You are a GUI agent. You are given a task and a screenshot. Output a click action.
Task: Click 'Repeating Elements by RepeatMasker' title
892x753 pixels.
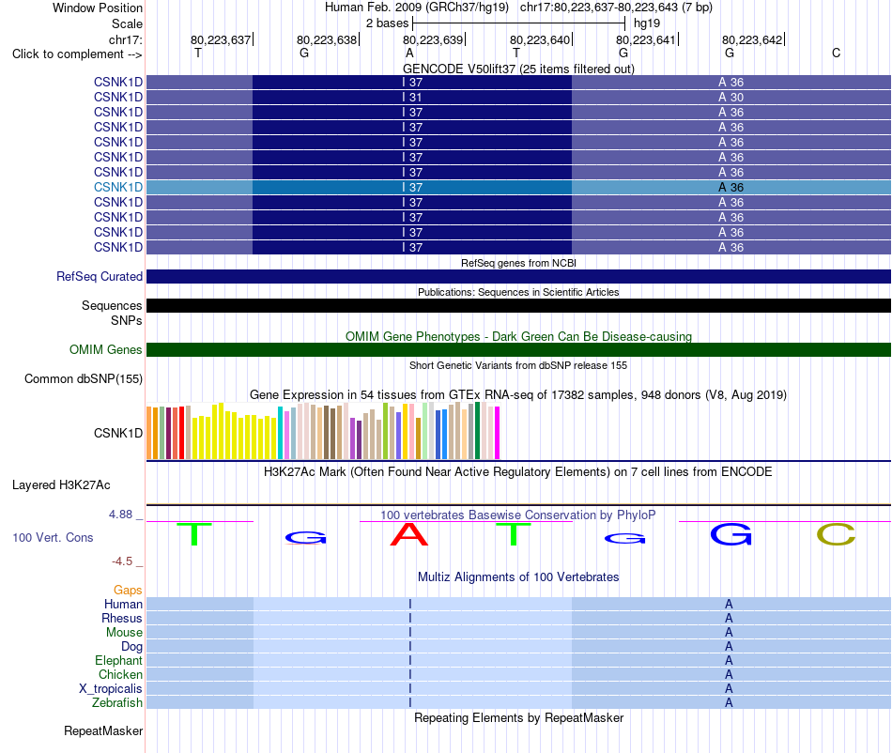coord(518,718)
